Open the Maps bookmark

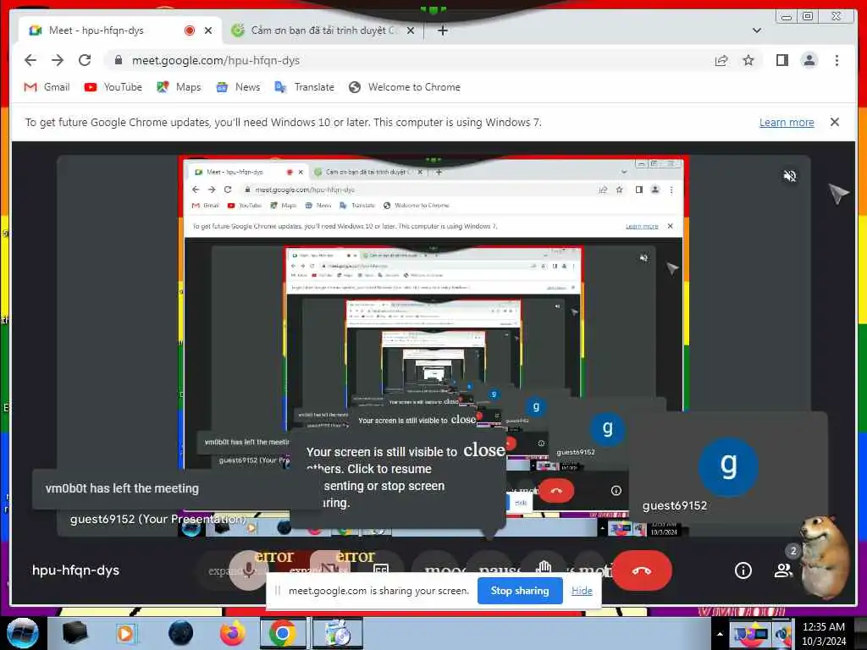(x=179, y=87)
